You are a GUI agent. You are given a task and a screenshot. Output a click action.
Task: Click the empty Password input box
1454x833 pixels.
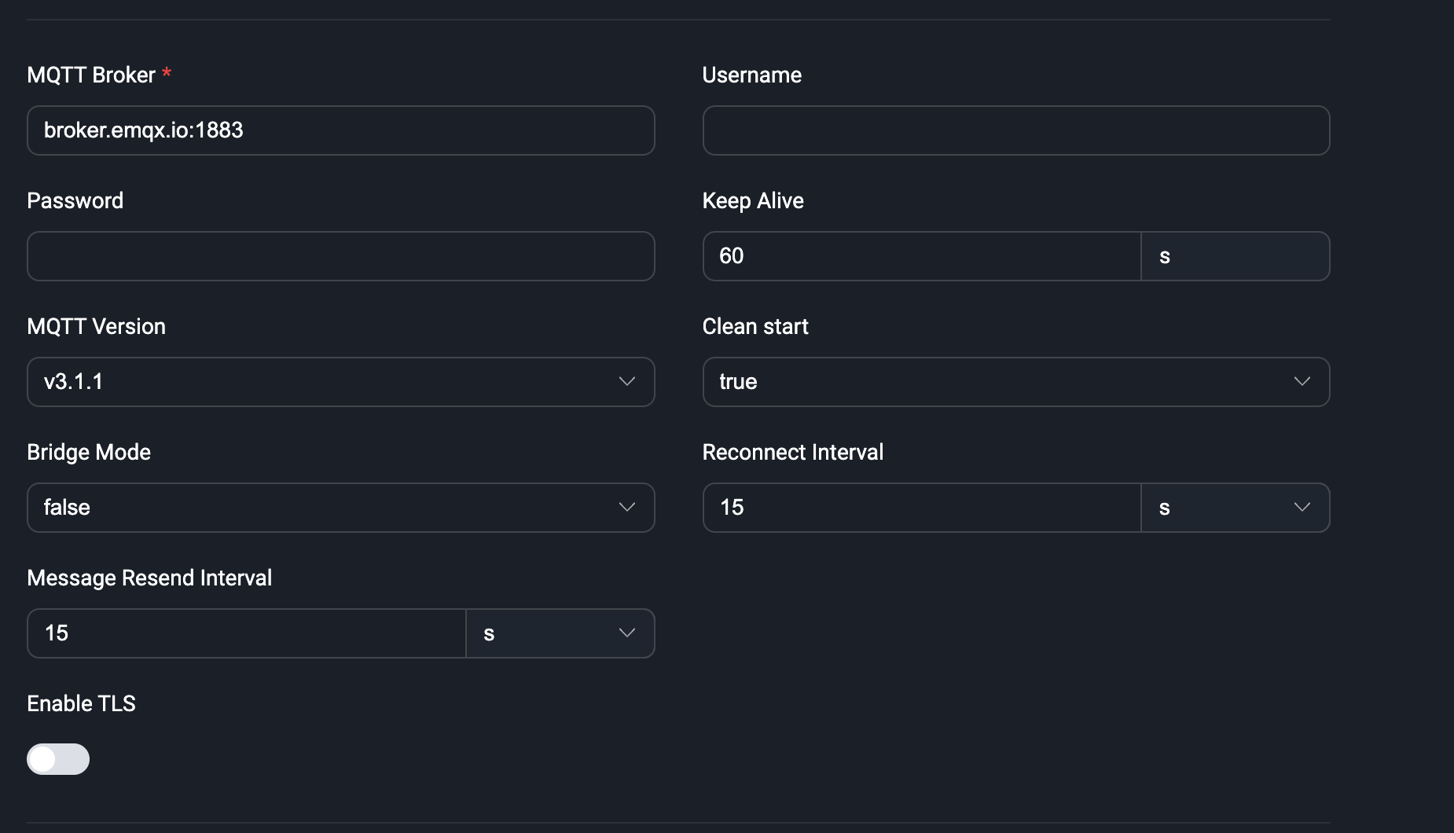340,256
